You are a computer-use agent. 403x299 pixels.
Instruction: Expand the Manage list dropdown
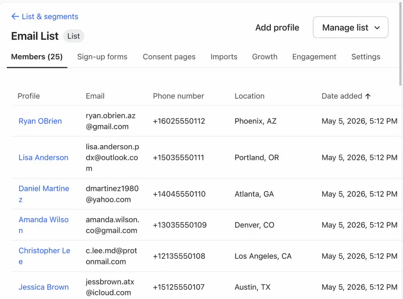[x=350, y=27]
